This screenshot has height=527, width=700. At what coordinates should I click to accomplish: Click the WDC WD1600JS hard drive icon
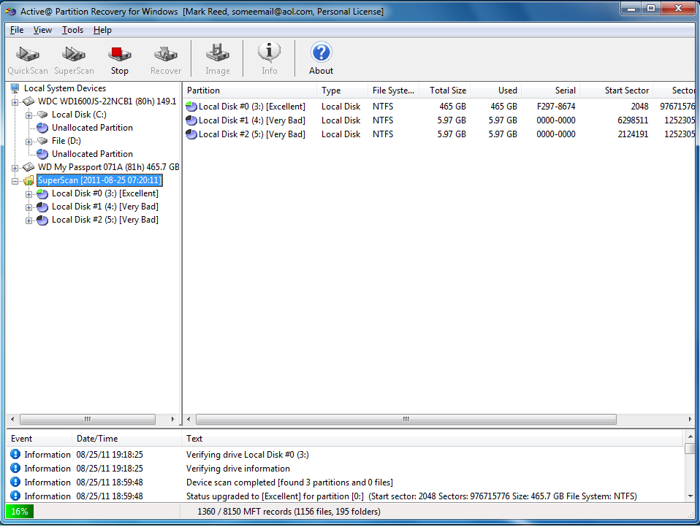click(x=28, y=101)
